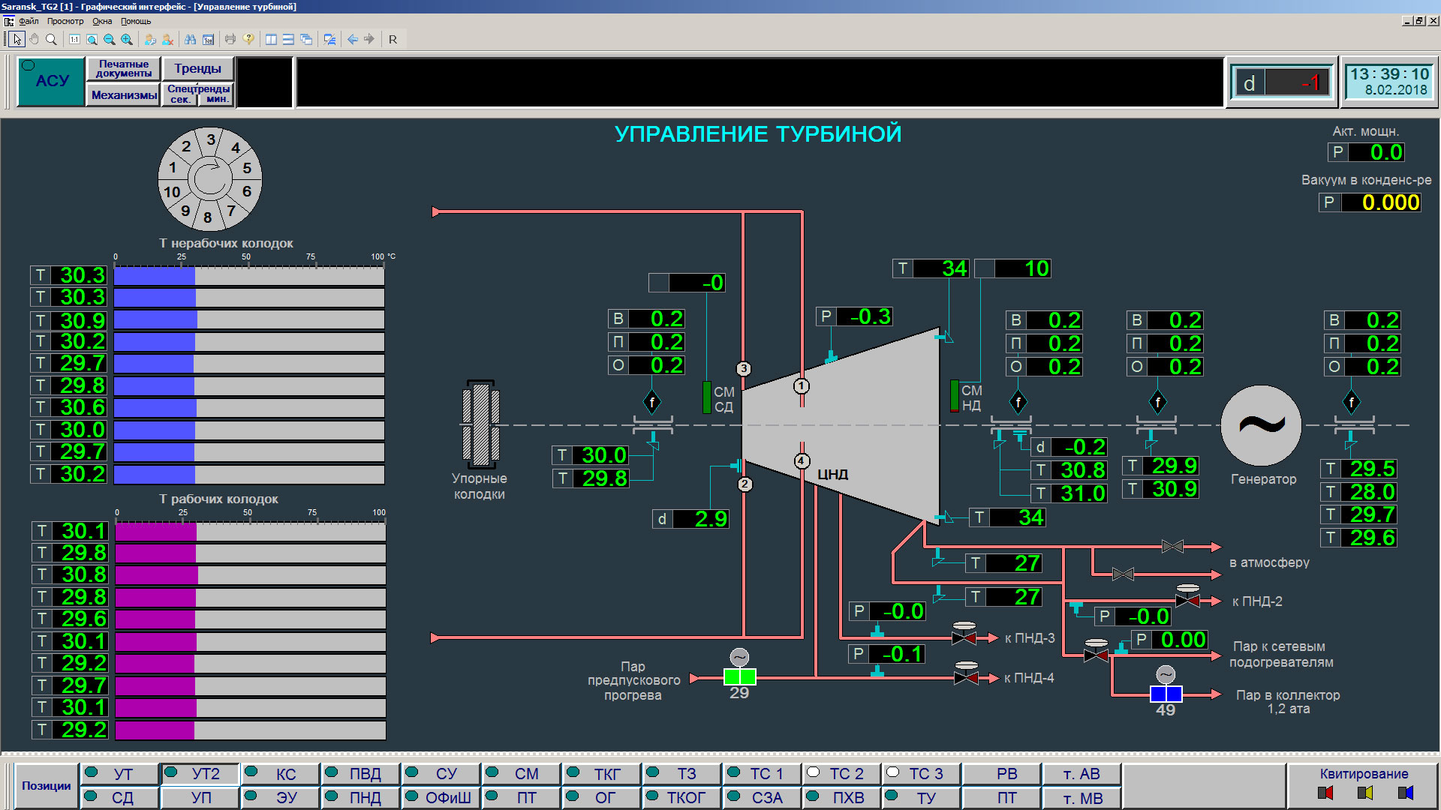Toggle the green valve numbered 29
Viewport: 1441px width, 810px height.
click(739, 677)
